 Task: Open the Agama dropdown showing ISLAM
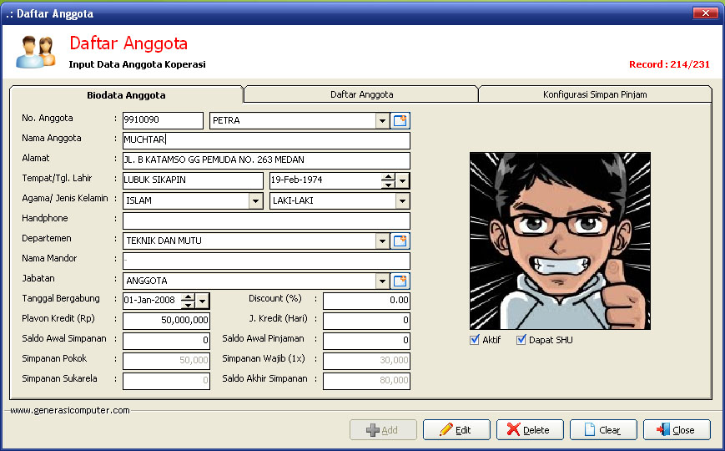click(255, 201)
